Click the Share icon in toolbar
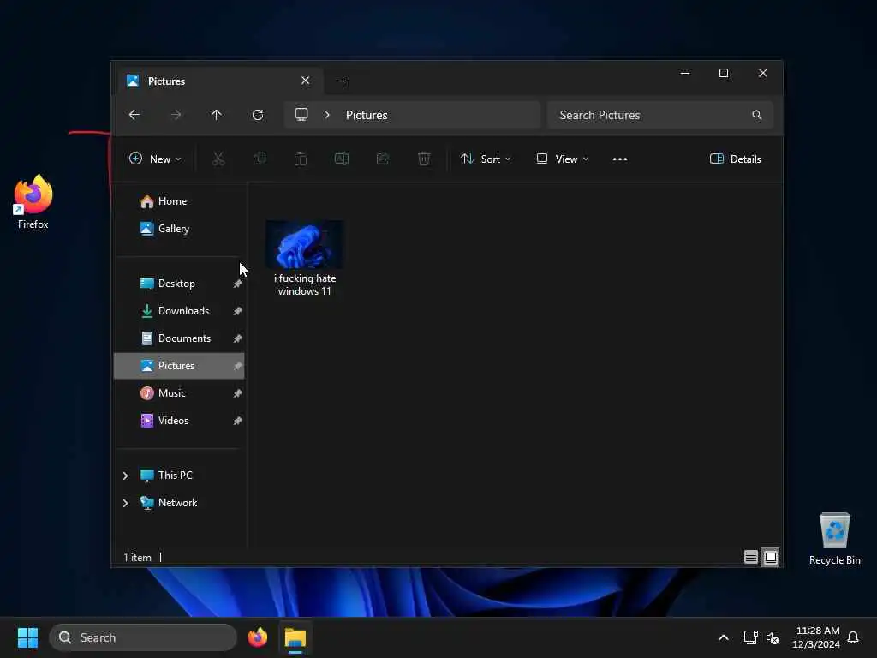 [383, 159]
